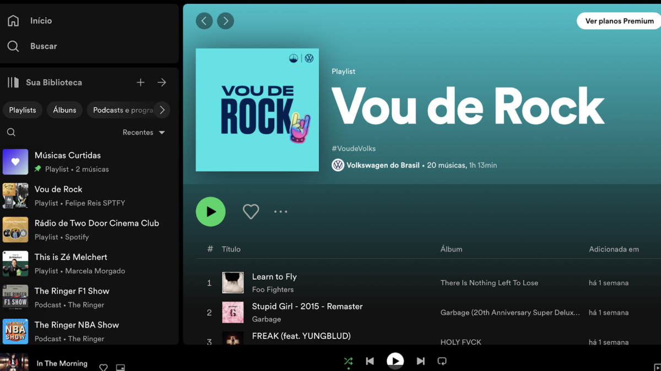Open Vou de Rock in library list
The width and height of the screenshot is (661, 371).
tap(90, 196)
